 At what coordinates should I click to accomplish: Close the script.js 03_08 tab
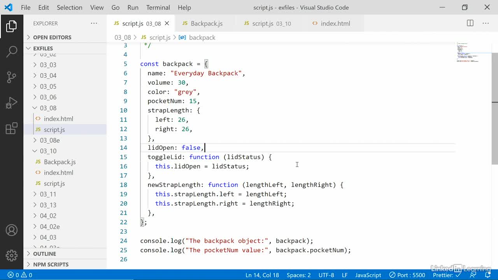click(167, 23)
